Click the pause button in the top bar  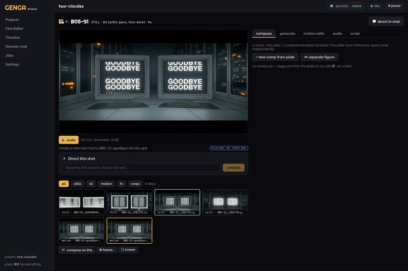(x=394, y=6)
